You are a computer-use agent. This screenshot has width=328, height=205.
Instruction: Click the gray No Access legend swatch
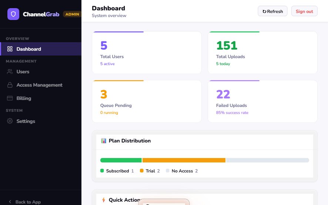[x=168, y=171]
